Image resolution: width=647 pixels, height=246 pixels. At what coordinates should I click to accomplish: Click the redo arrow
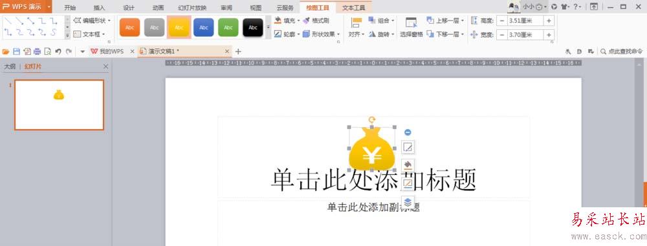point(69,52)
